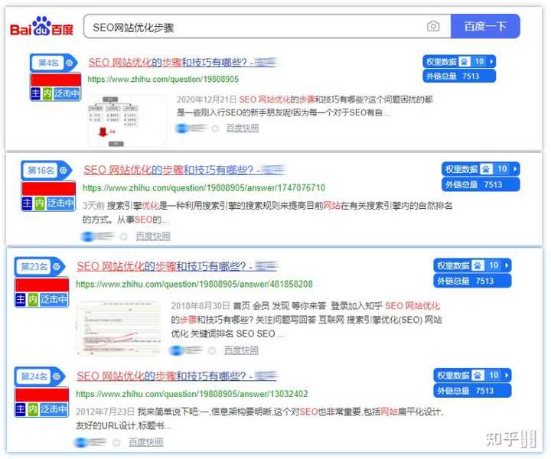Click the 内 tag under 第24名

[x=32, y=409]
